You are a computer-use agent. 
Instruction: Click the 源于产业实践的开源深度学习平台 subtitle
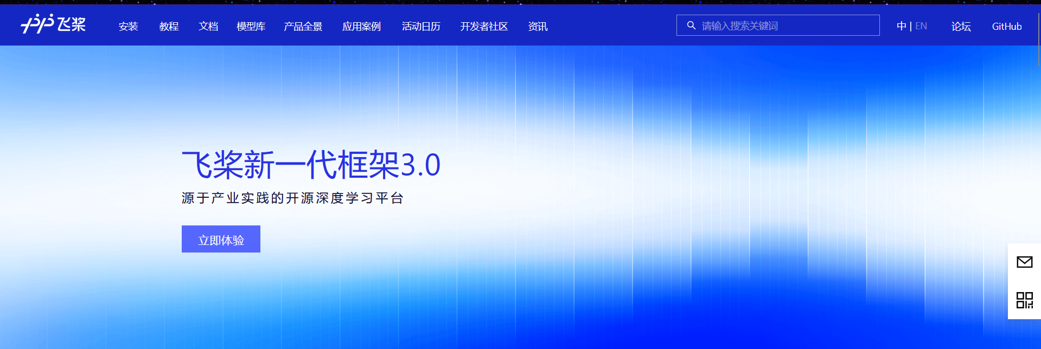(x=293, y=198)
